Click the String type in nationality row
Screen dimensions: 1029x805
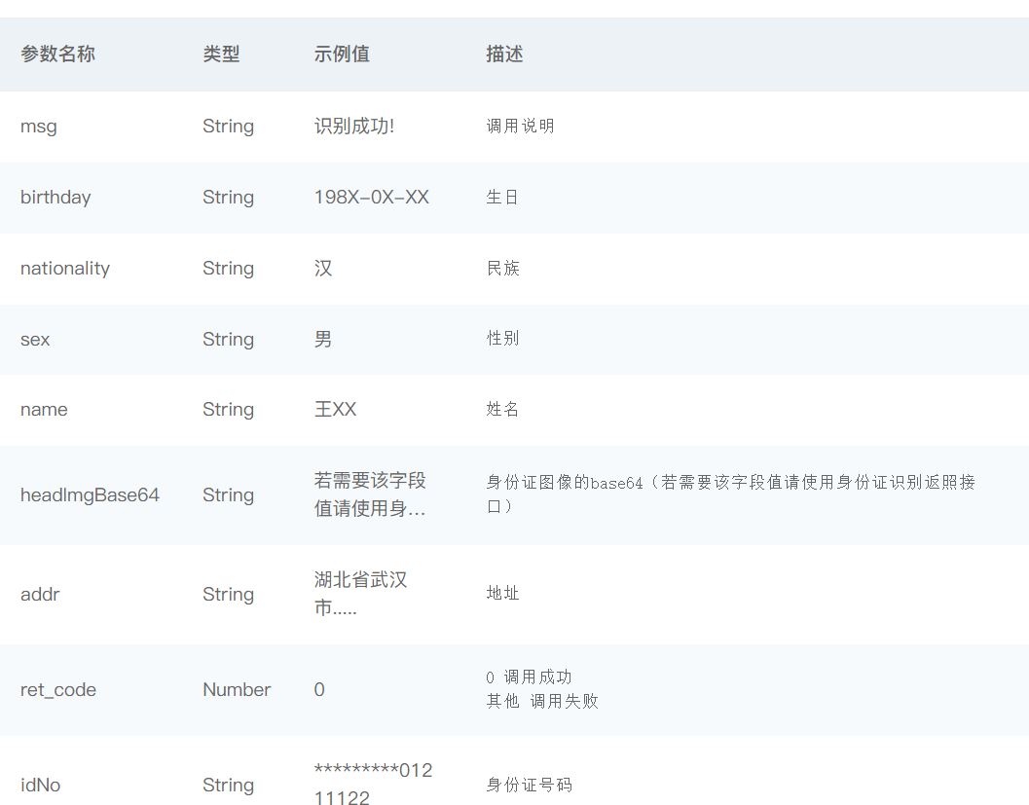229,268
